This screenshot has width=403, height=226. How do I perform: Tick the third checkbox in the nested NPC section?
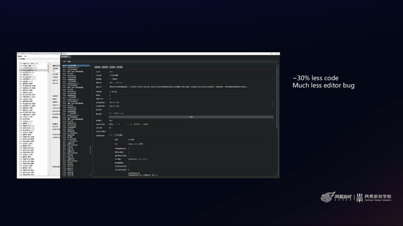(x=129, y=156)
